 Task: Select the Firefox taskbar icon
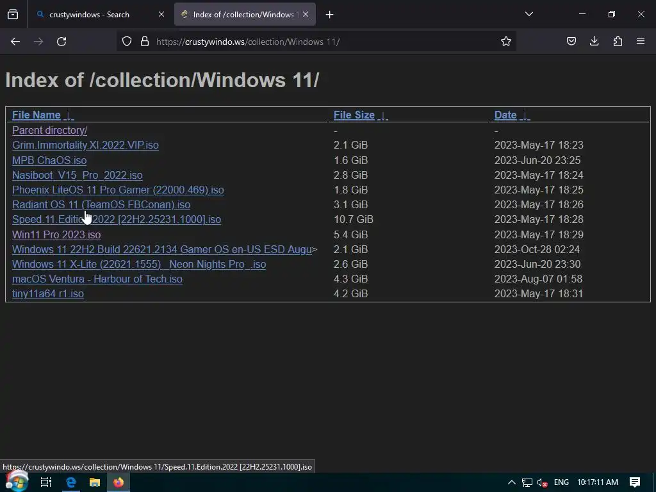(x=119, y=482)
